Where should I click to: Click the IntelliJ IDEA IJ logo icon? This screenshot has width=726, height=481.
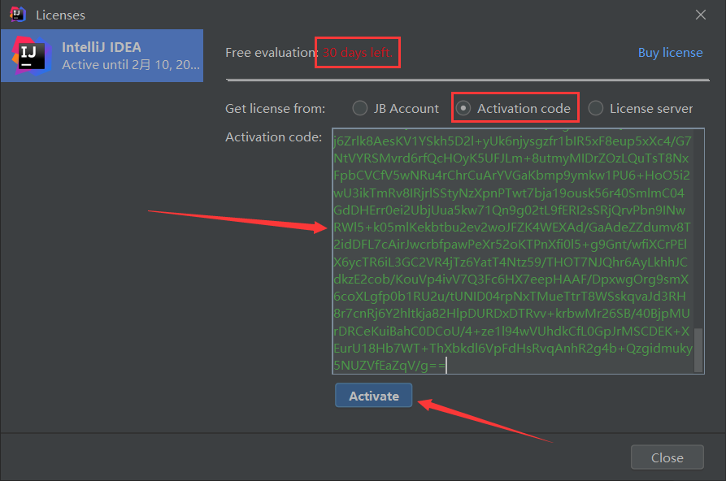[31, 56]
